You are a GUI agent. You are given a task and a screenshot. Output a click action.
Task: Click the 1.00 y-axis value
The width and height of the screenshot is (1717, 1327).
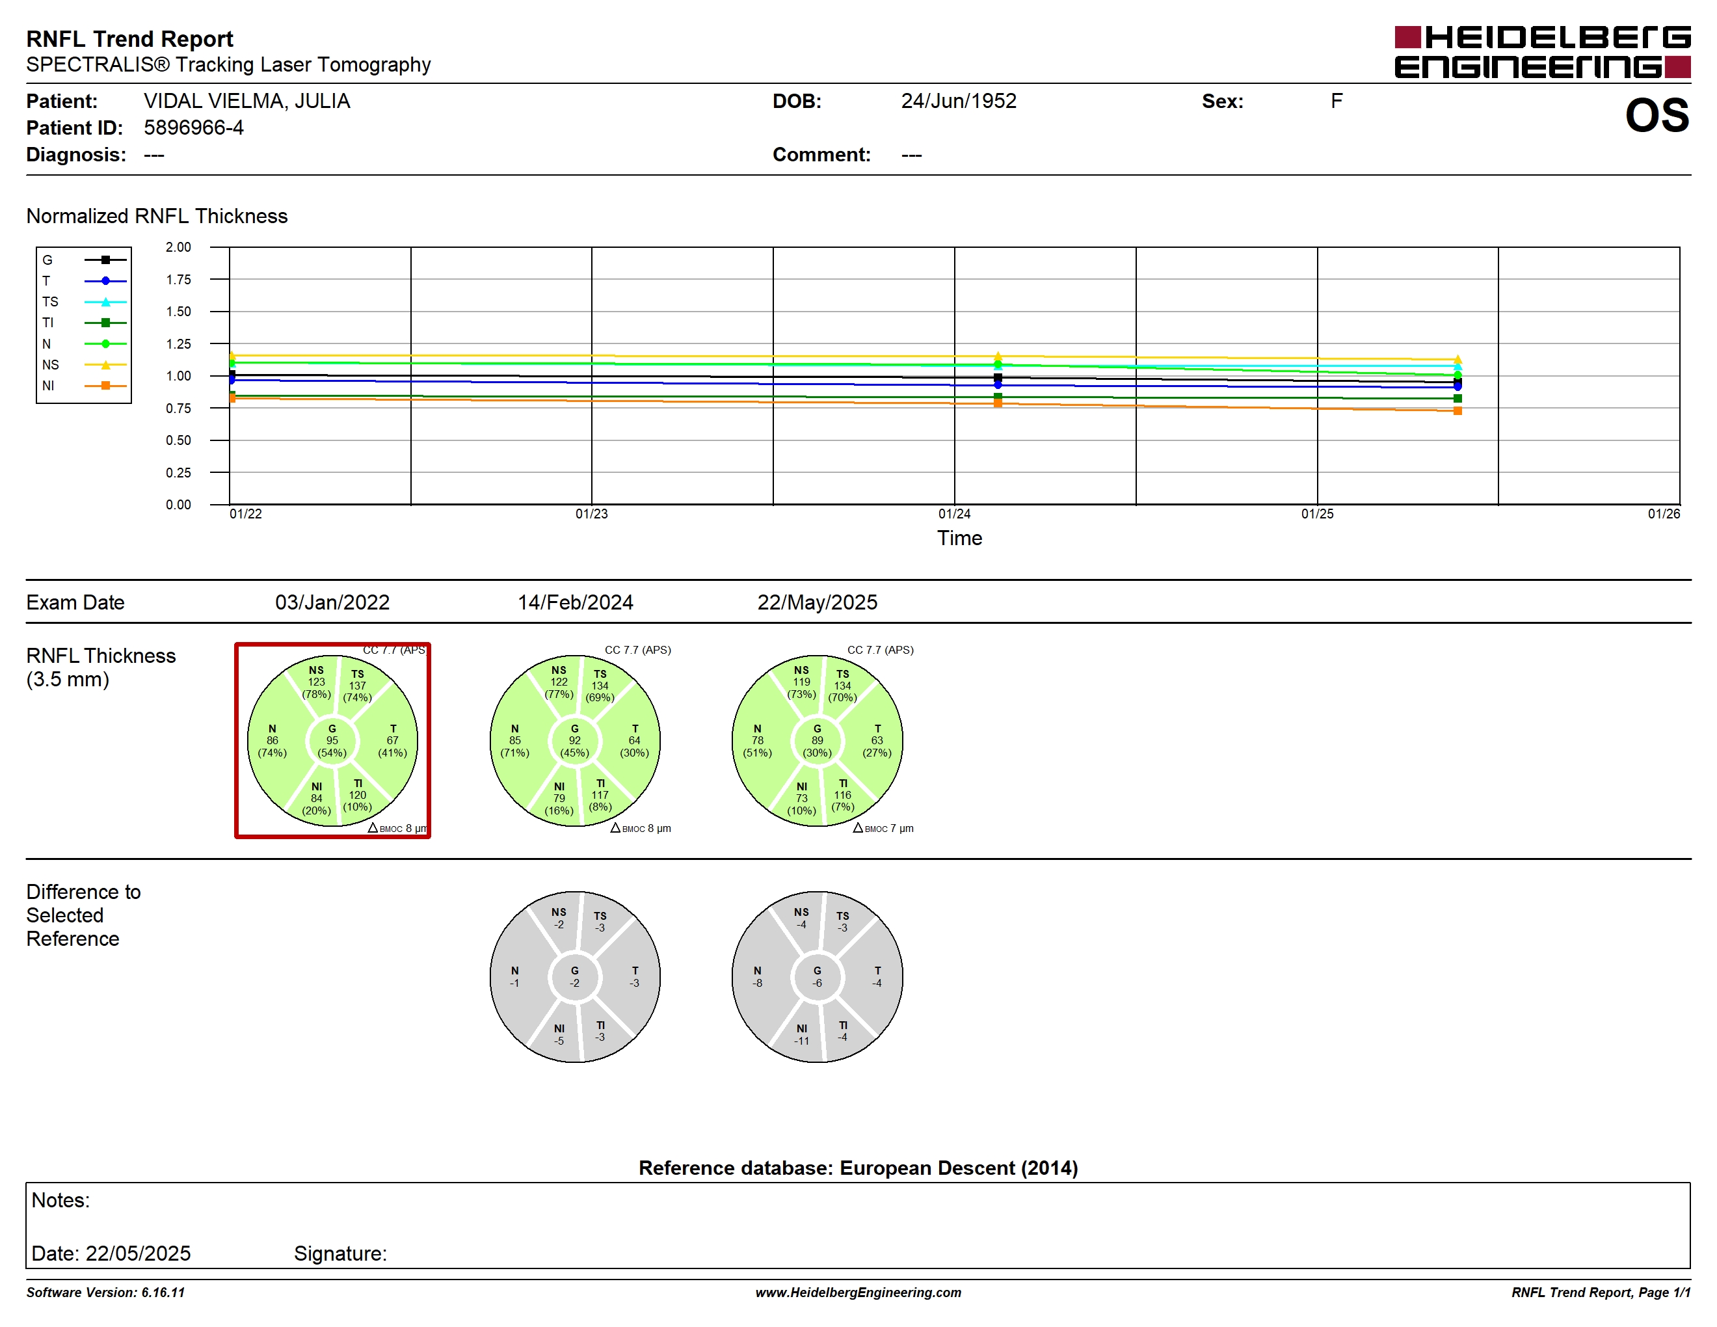pyautogui.click(x=178, y=376)
